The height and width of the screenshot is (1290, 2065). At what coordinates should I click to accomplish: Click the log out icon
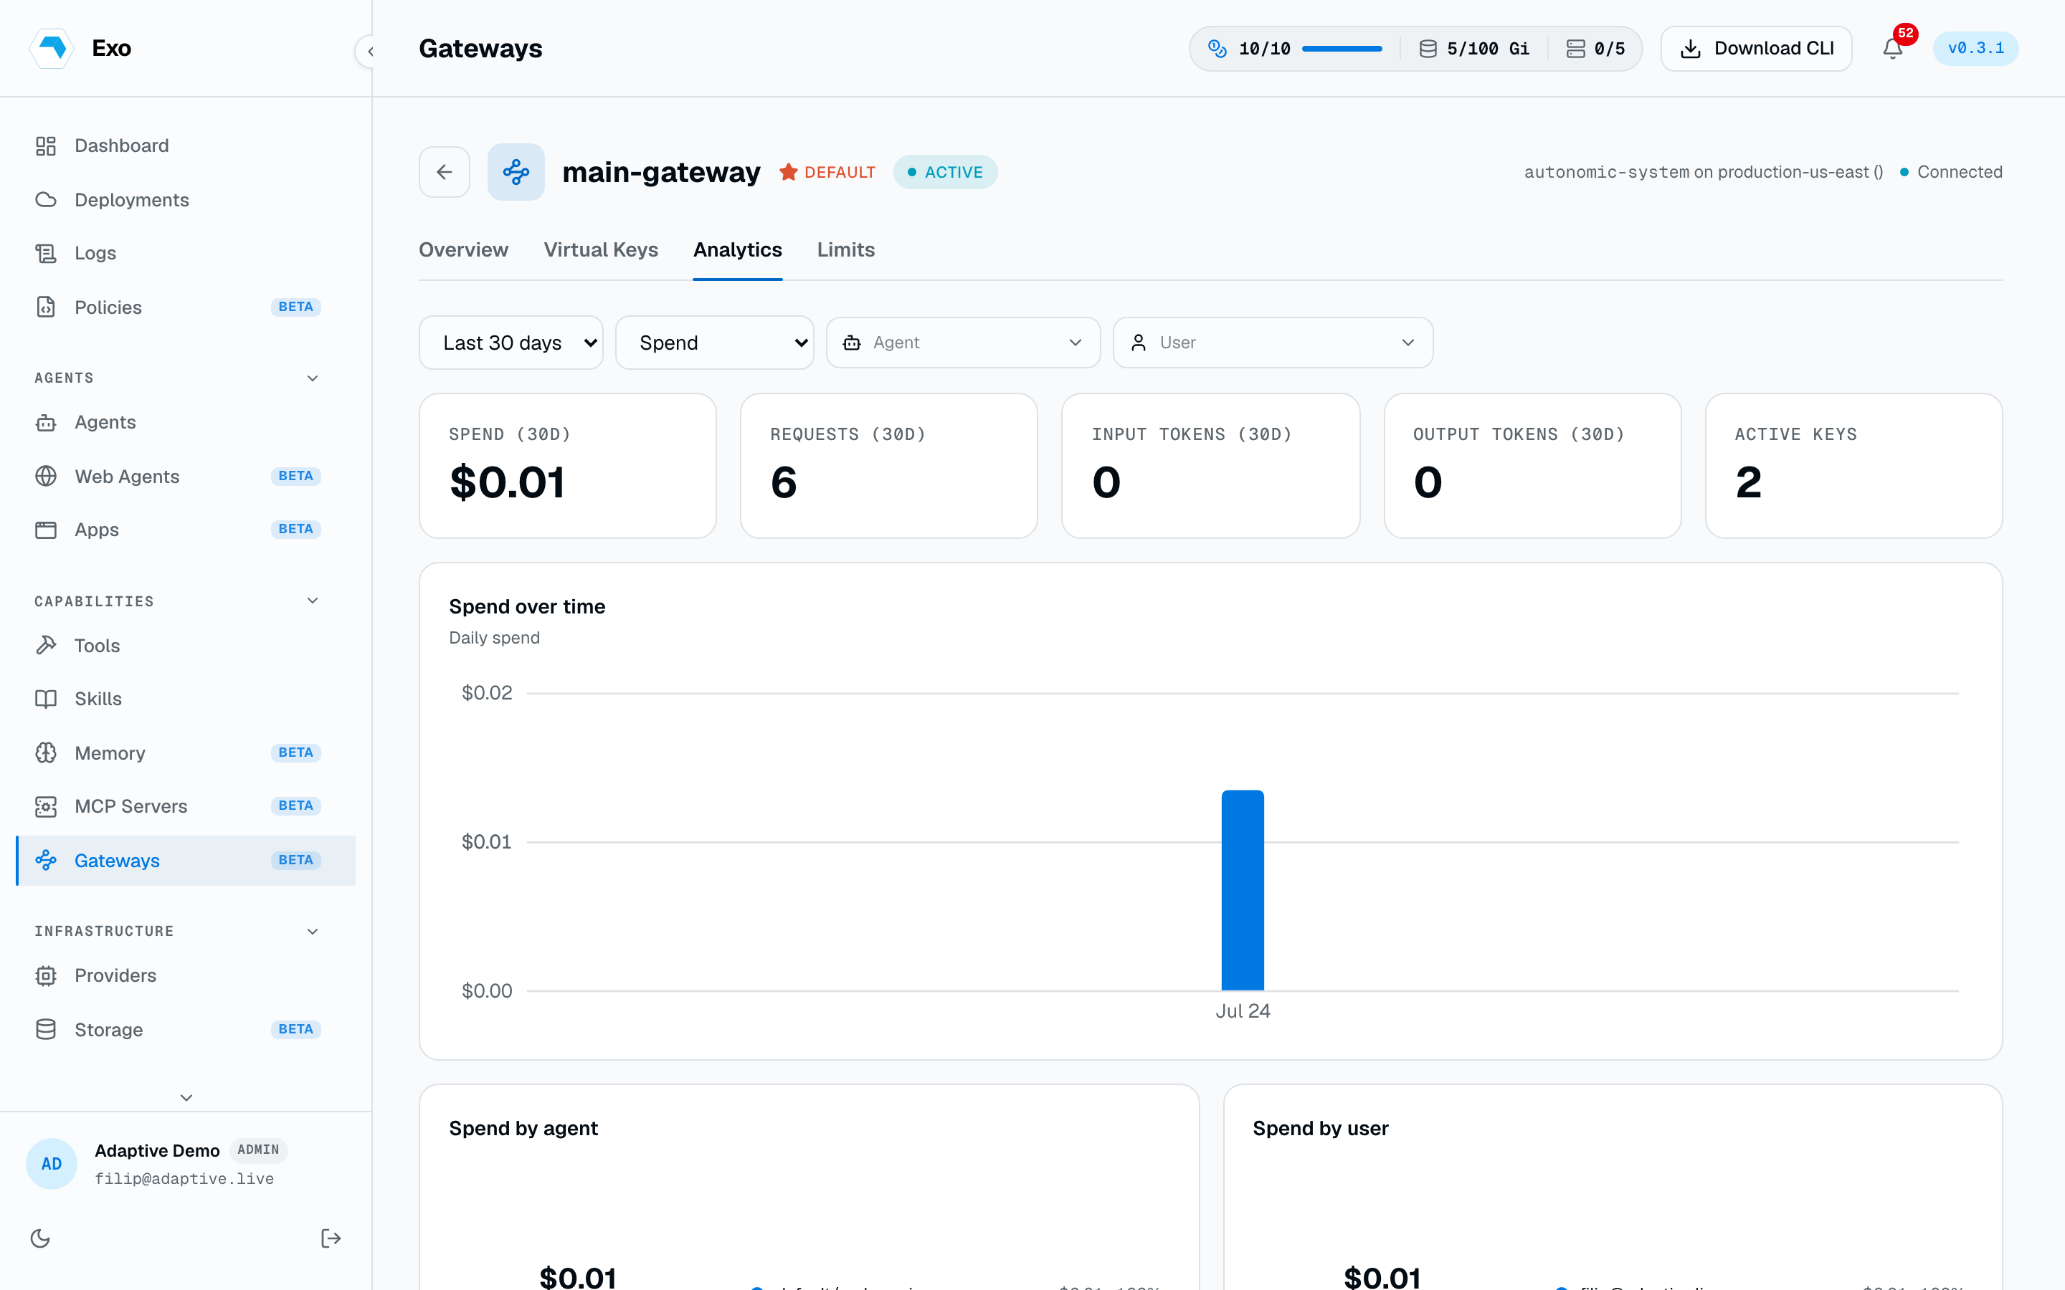(331, 1238)
